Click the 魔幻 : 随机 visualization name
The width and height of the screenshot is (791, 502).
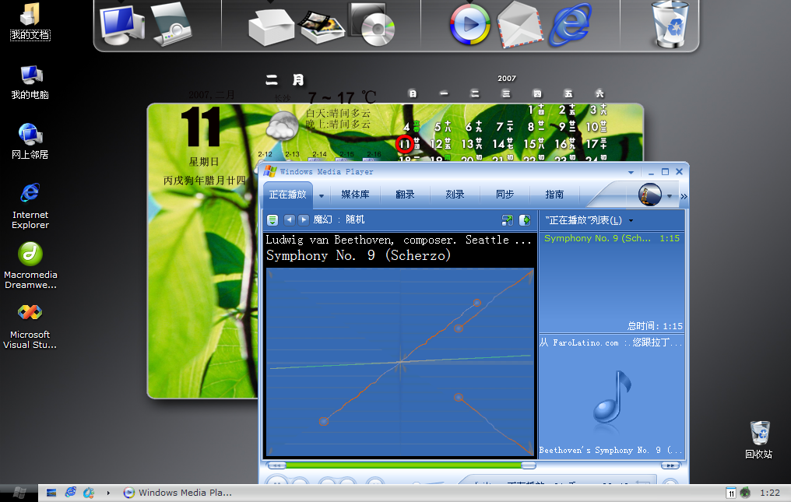(339, 219)
